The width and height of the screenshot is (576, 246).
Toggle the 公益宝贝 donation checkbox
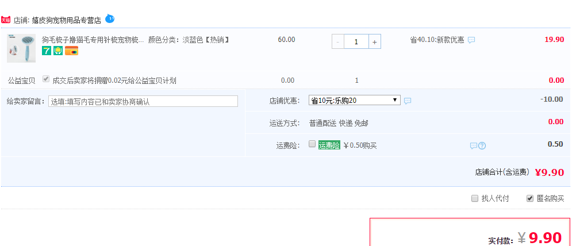pos(46,79)
